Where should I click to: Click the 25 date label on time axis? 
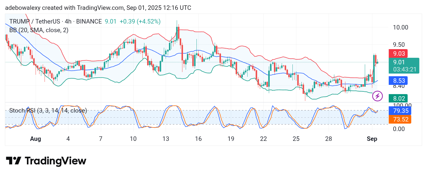(296, 139)
